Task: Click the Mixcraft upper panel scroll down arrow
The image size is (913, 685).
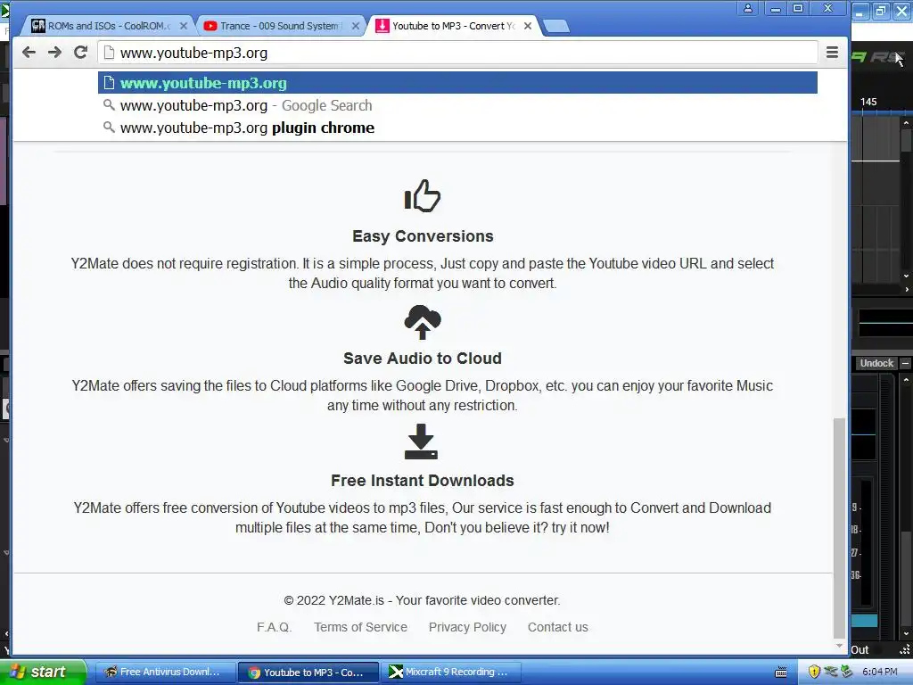Action: click(906, 276)
